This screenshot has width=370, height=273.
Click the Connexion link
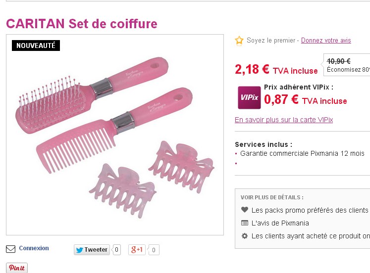tap(34, 248)
